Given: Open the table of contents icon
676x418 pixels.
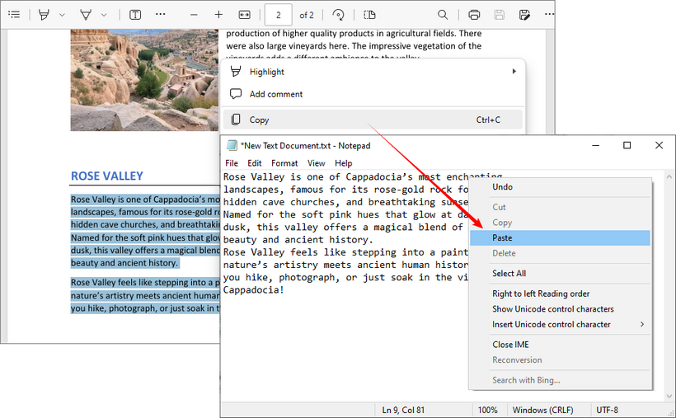Looking at the screenshot, I should (x=14, y=15).
